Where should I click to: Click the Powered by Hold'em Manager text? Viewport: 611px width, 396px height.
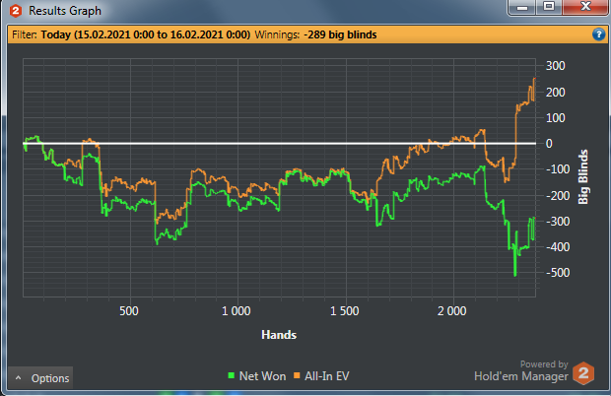521,371
